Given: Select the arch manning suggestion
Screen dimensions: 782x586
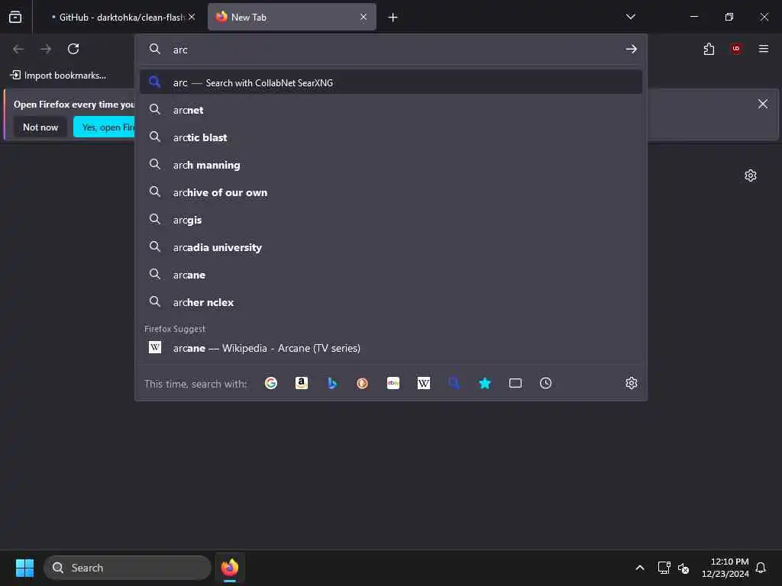Looking at the screenshot, I should (x=391, y=165).
